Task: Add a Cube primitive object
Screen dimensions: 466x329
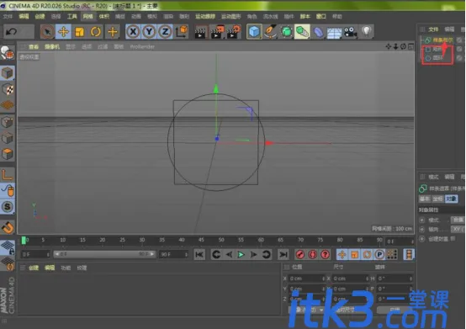Action: click(254, 31)
